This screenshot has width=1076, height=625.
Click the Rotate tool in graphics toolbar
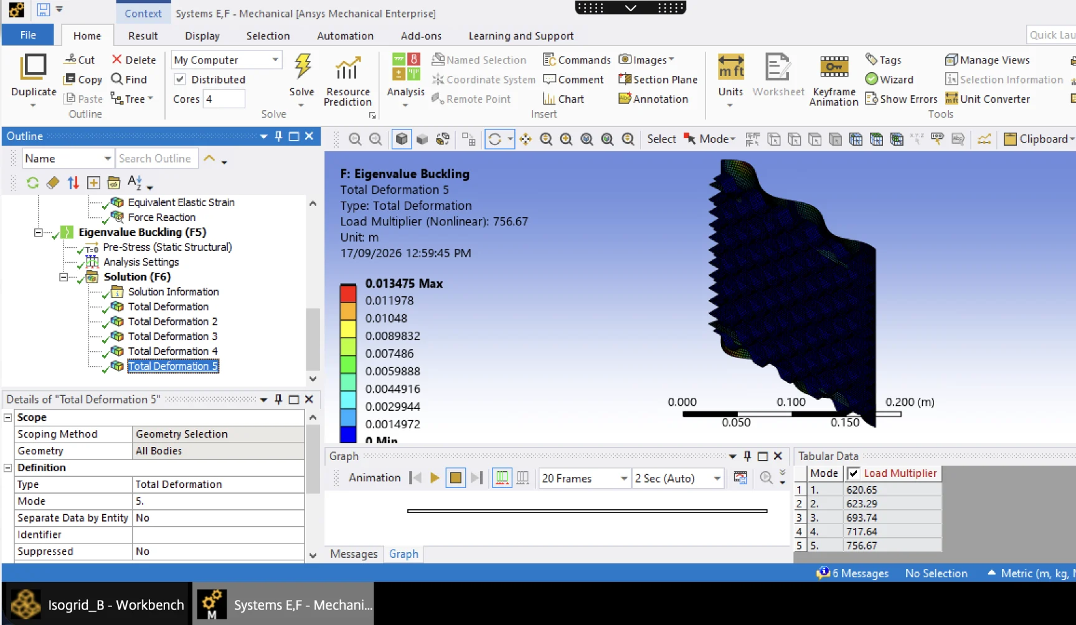(x=495, y=139)
